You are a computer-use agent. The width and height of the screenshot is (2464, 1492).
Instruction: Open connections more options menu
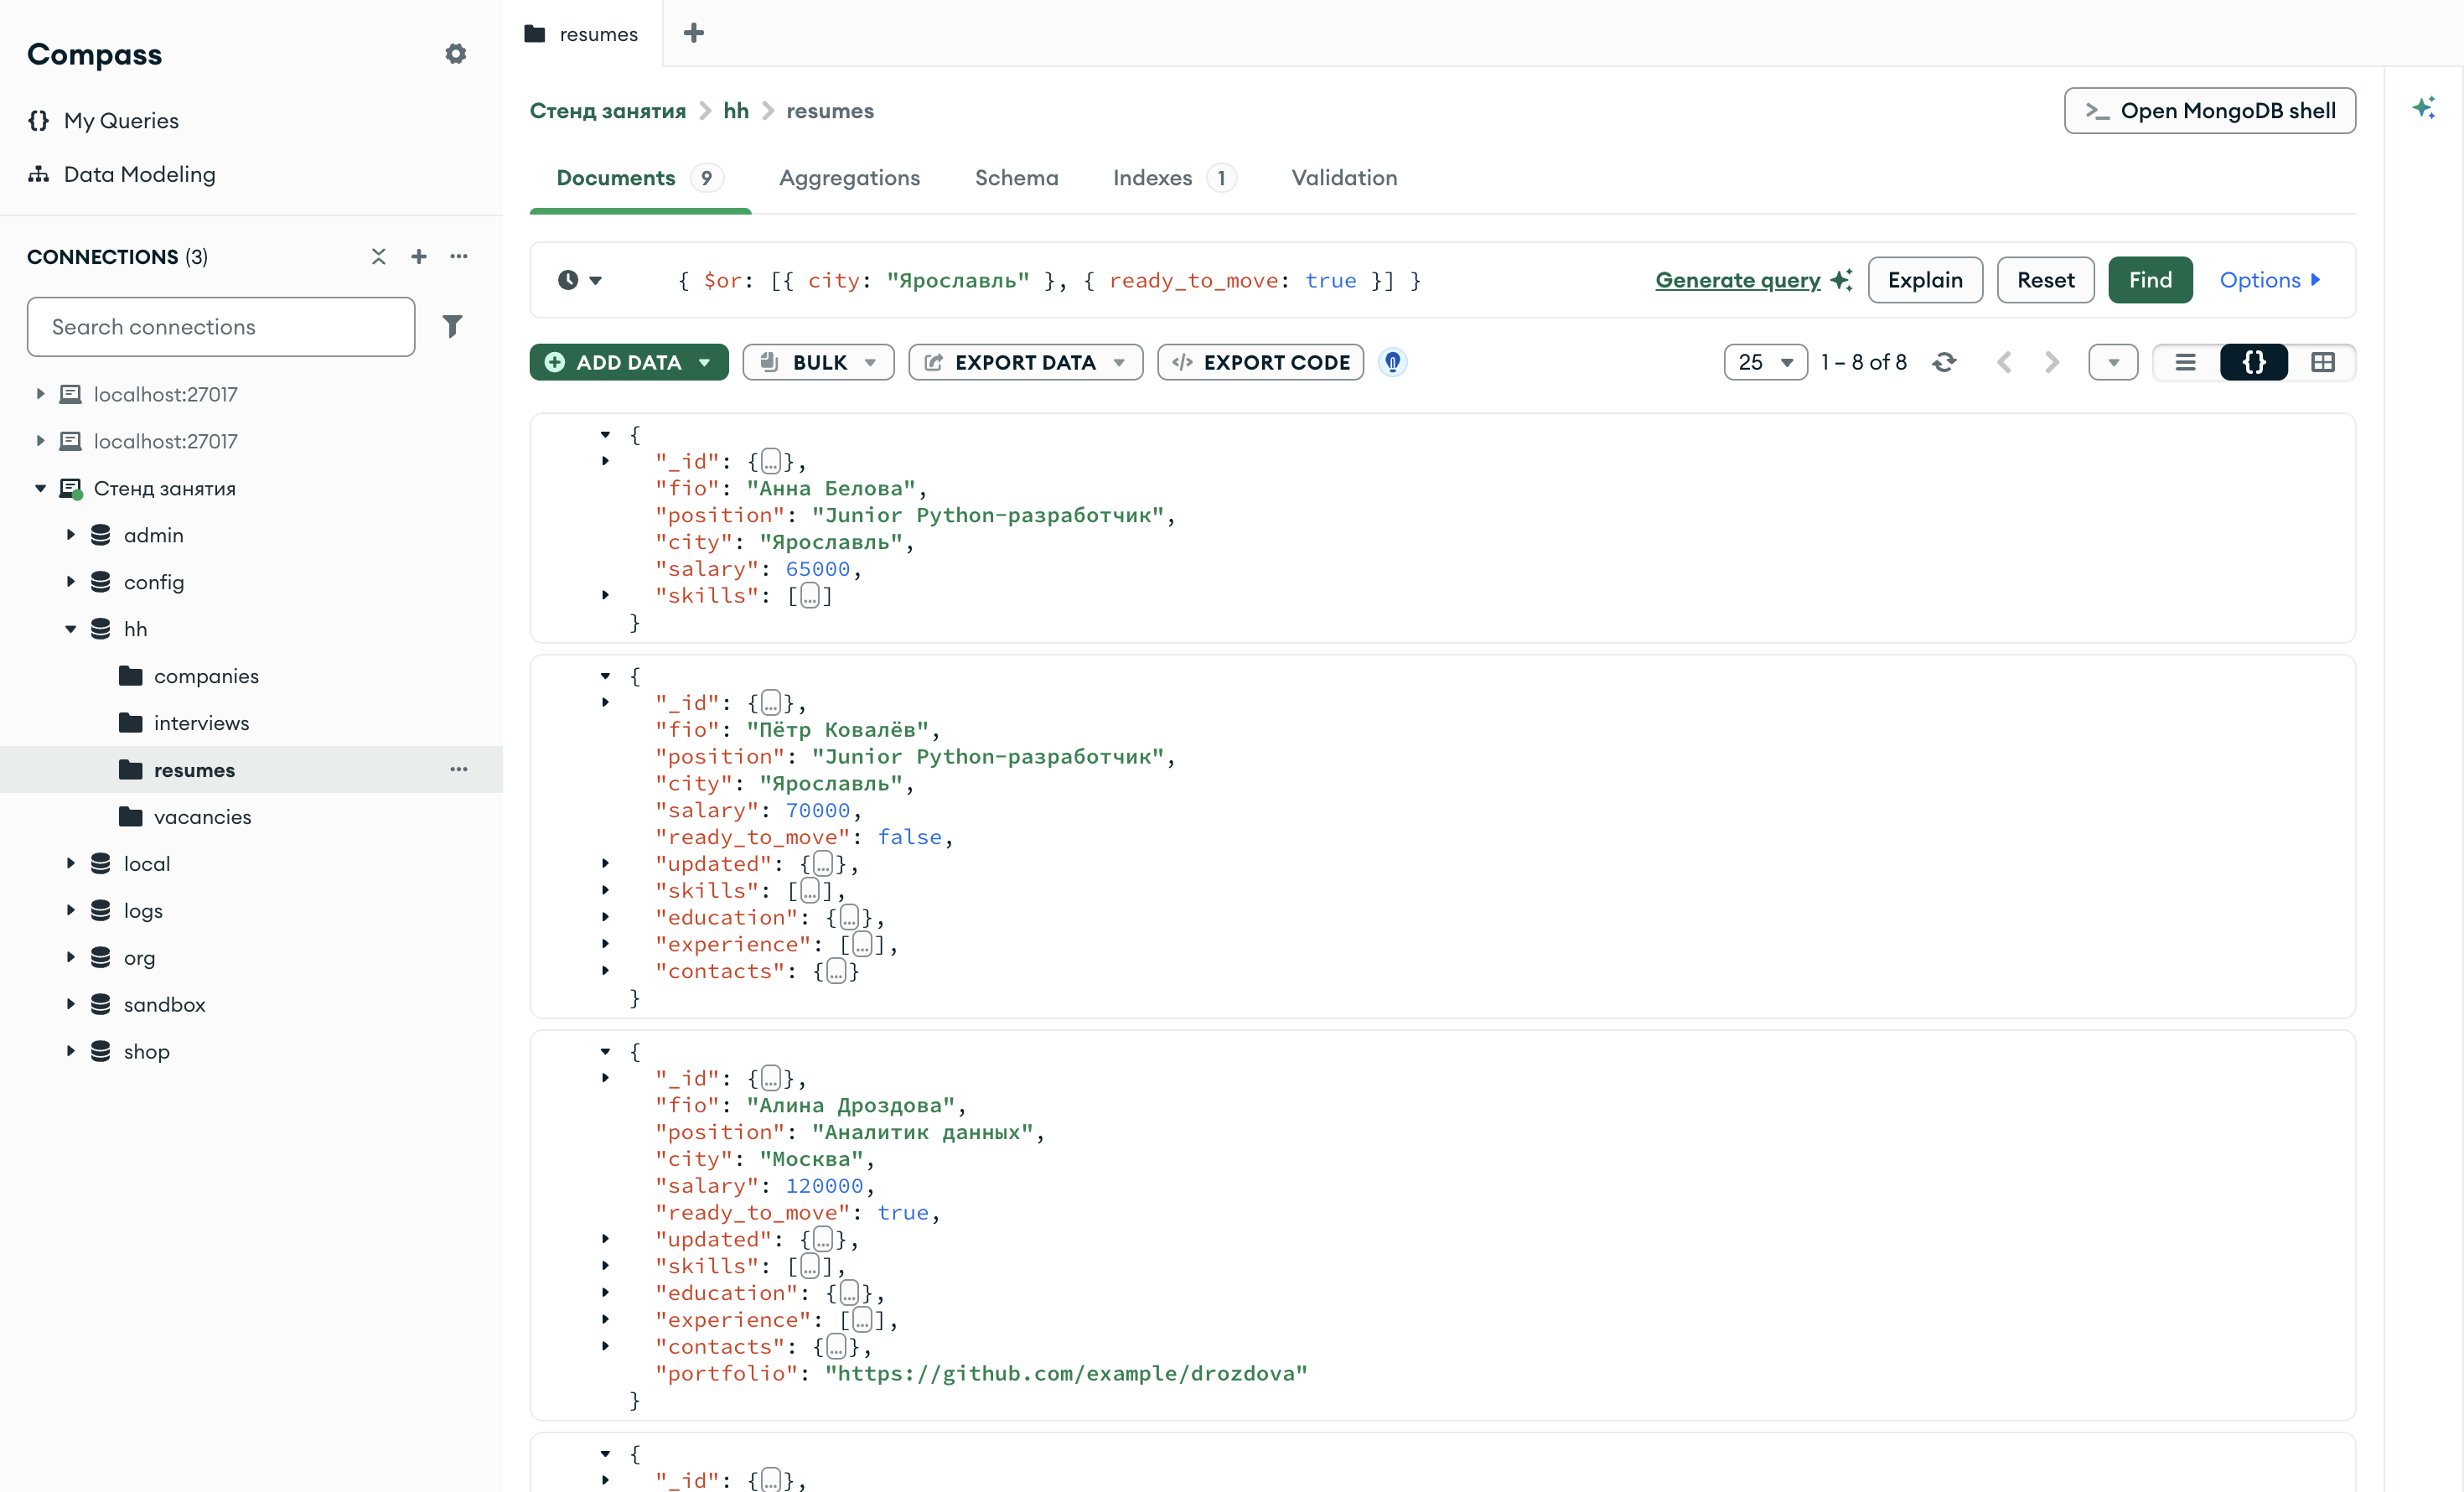point(459,257)
